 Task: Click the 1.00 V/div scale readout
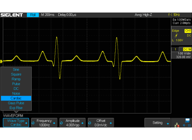click(184, 53)
